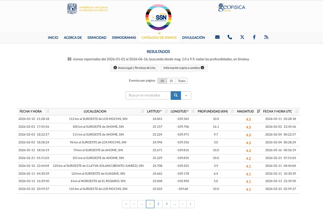Show Todos events per page
323x213 pixels.
[182, 81]
